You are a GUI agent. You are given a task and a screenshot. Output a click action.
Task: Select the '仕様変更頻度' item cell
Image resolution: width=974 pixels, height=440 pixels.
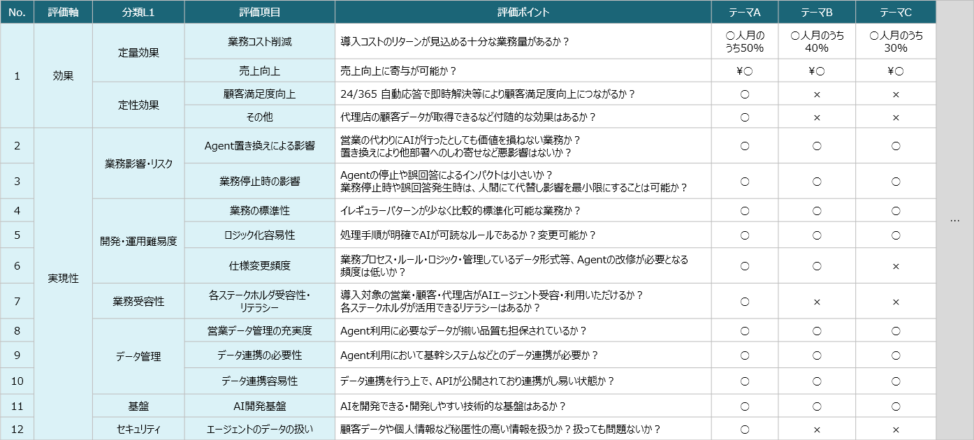[260, 265]
